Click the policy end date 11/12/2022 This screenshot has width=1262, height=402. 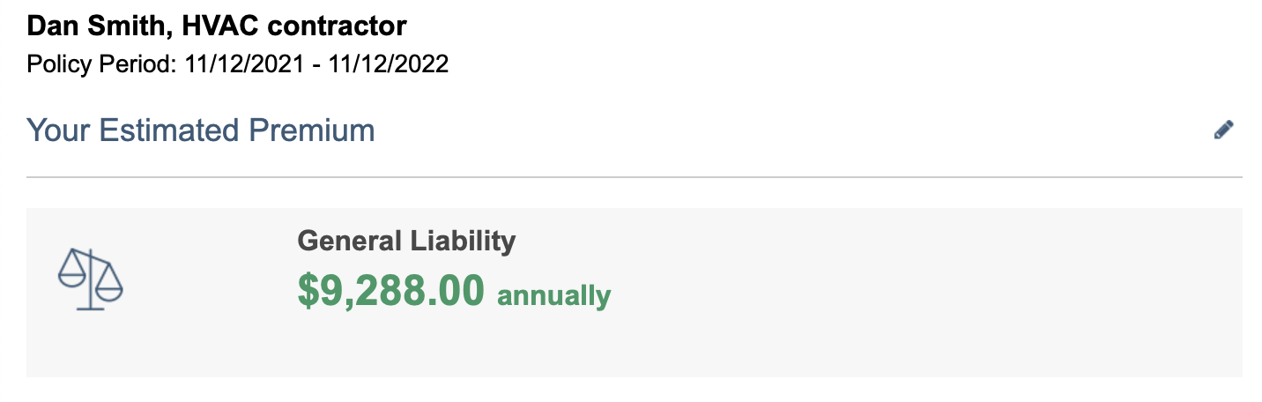coord(387,64)
